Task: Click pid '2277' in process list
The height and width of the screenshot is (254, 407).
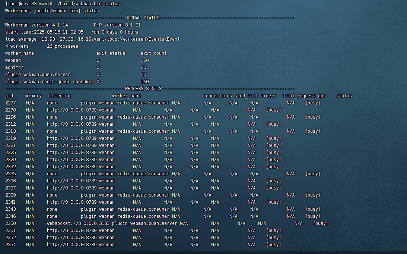Action: (x=10, y=103)
